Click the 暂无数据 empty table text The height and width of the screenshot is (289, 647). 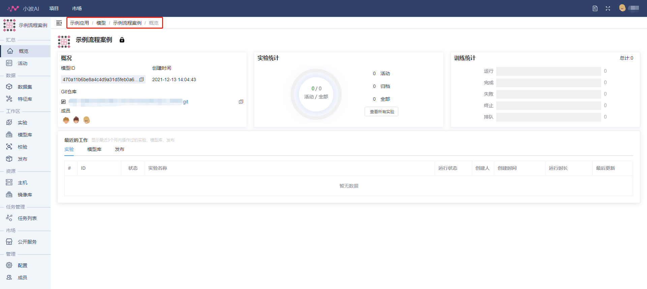pos(349,186)
